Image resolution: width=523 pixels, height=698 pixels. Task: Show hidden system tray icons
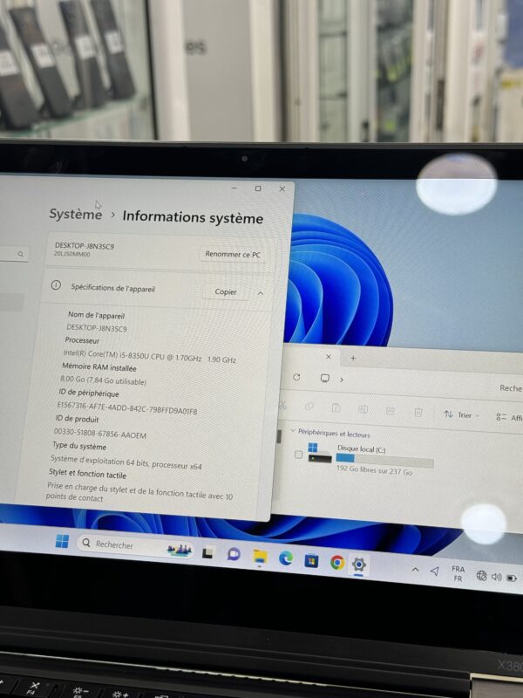pos(415,569)
